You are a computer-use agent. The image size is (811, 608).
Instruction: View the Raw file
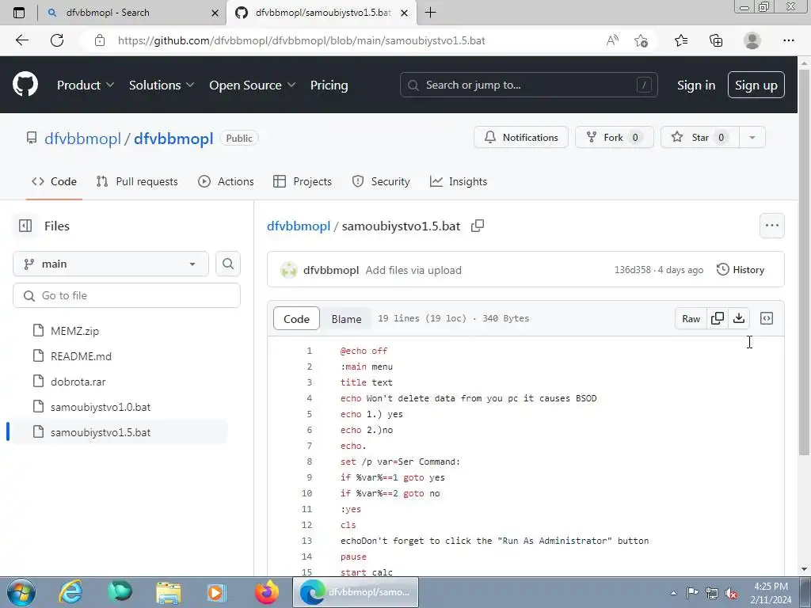click(691, 318)
